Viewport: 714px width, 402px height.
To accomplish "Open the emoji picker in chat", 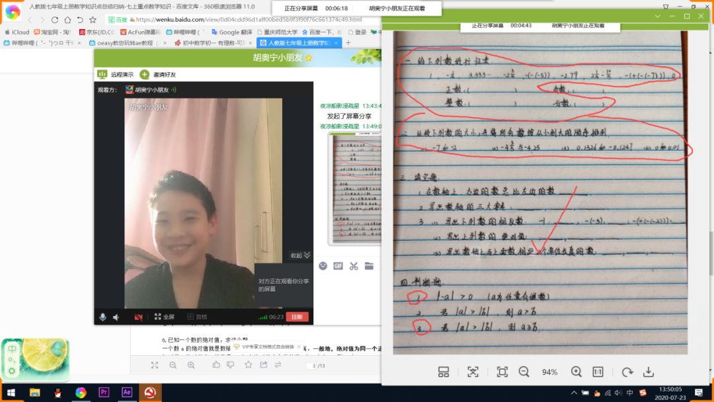I will (323, 266).
